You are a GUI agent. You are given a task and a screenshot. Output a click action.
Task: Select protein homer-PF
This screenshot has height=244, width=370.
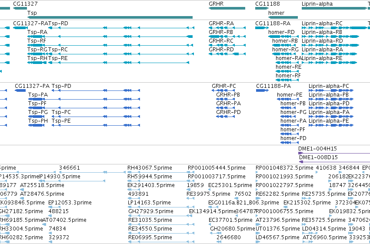(x=293, y=130)
